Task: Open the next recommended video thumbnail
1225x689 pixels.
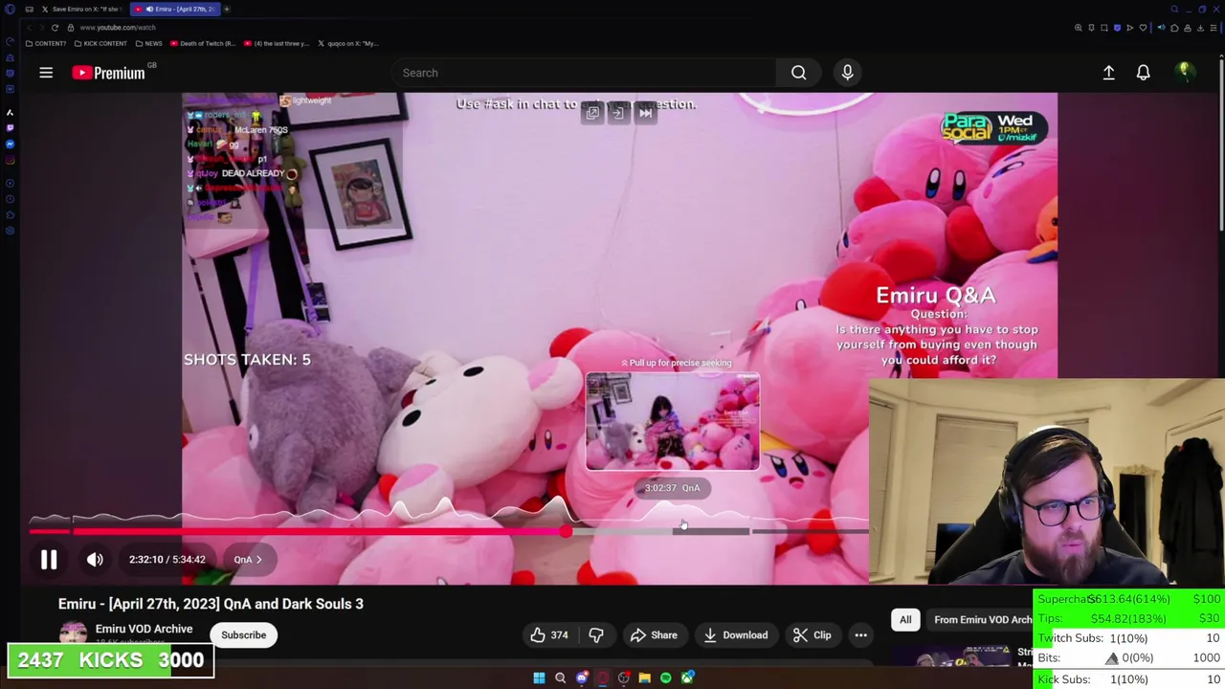Action: coord(952,657)
